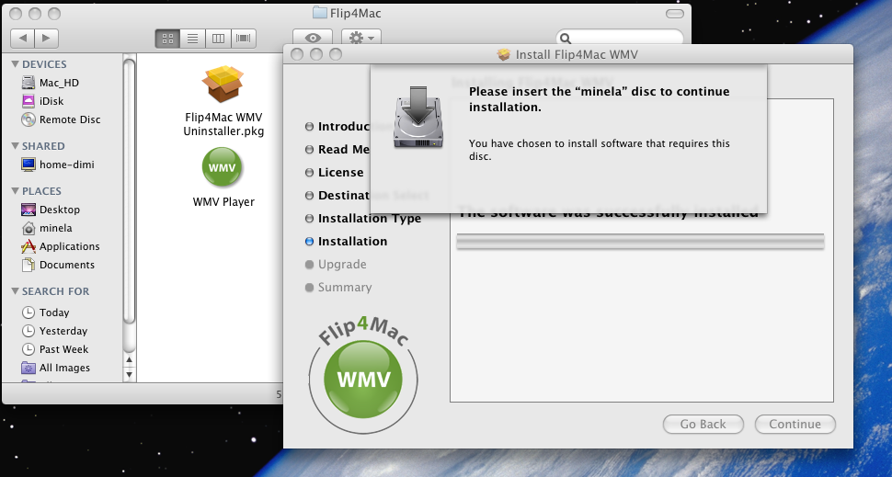Open Applications folder in sidebar

click(x=69, y=246)
